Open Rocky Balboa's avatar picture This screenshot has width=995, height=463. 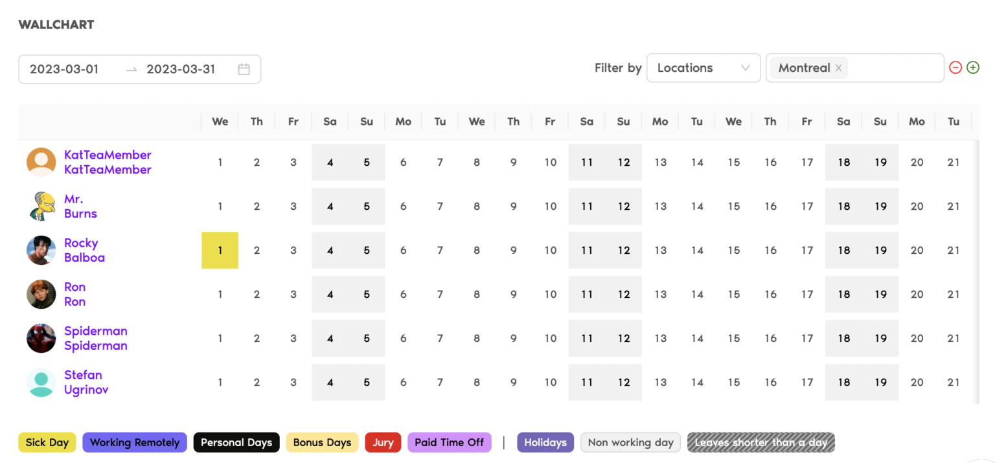[41, 250]
